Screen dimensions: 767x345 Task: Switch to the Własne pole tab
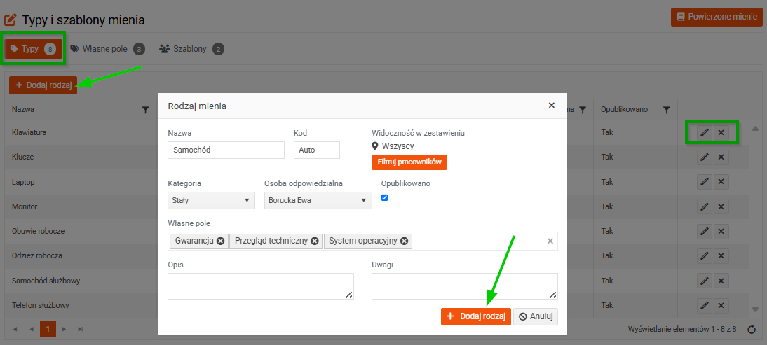point(107,49)
